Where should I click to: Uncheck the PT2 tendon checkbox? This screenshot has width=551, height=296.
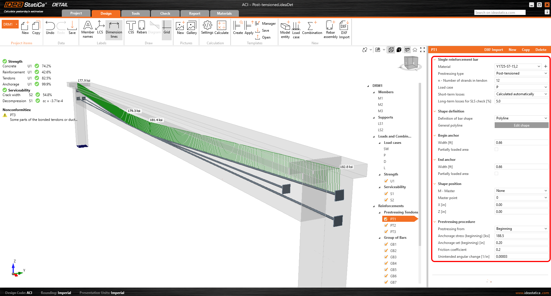[x=386, y=226]
